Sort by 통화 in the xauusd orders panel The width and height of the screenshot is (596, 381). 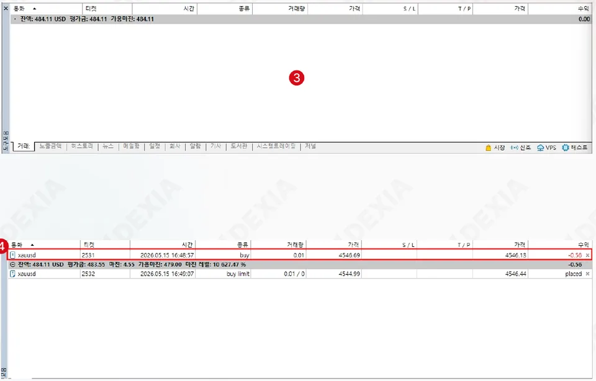tap(43, 245)
